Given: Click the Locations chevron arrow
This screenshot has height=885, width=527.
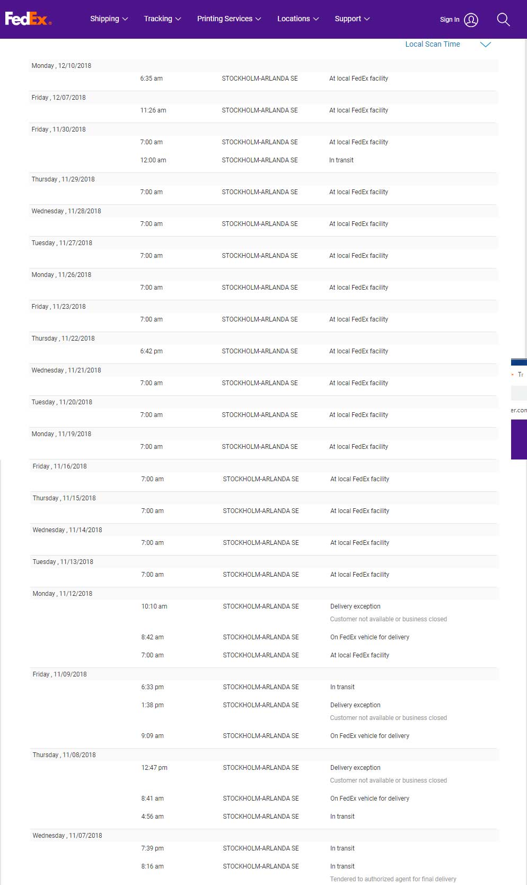Looking at the screenshot, I should click(316, 19).
